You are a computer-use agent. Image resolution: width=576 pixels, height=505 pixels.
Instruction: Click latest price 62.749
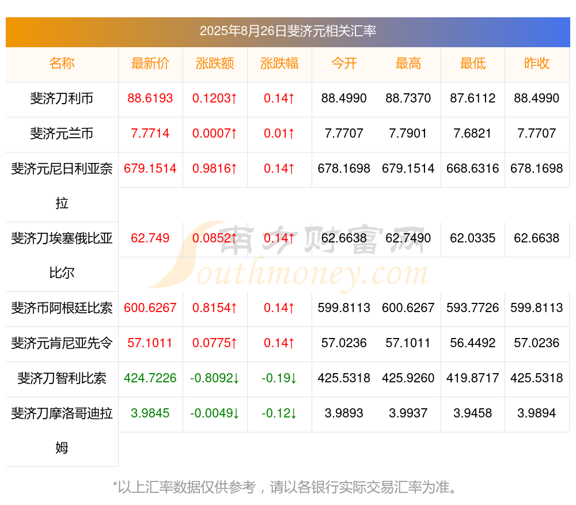tap(150, 238)
